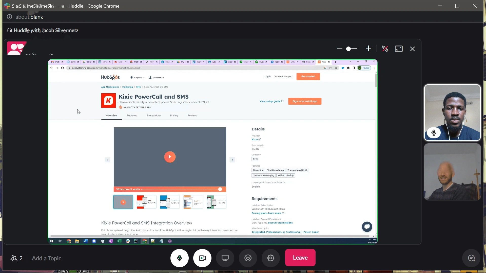Open the View setup guide link

[x=271, y=101]
